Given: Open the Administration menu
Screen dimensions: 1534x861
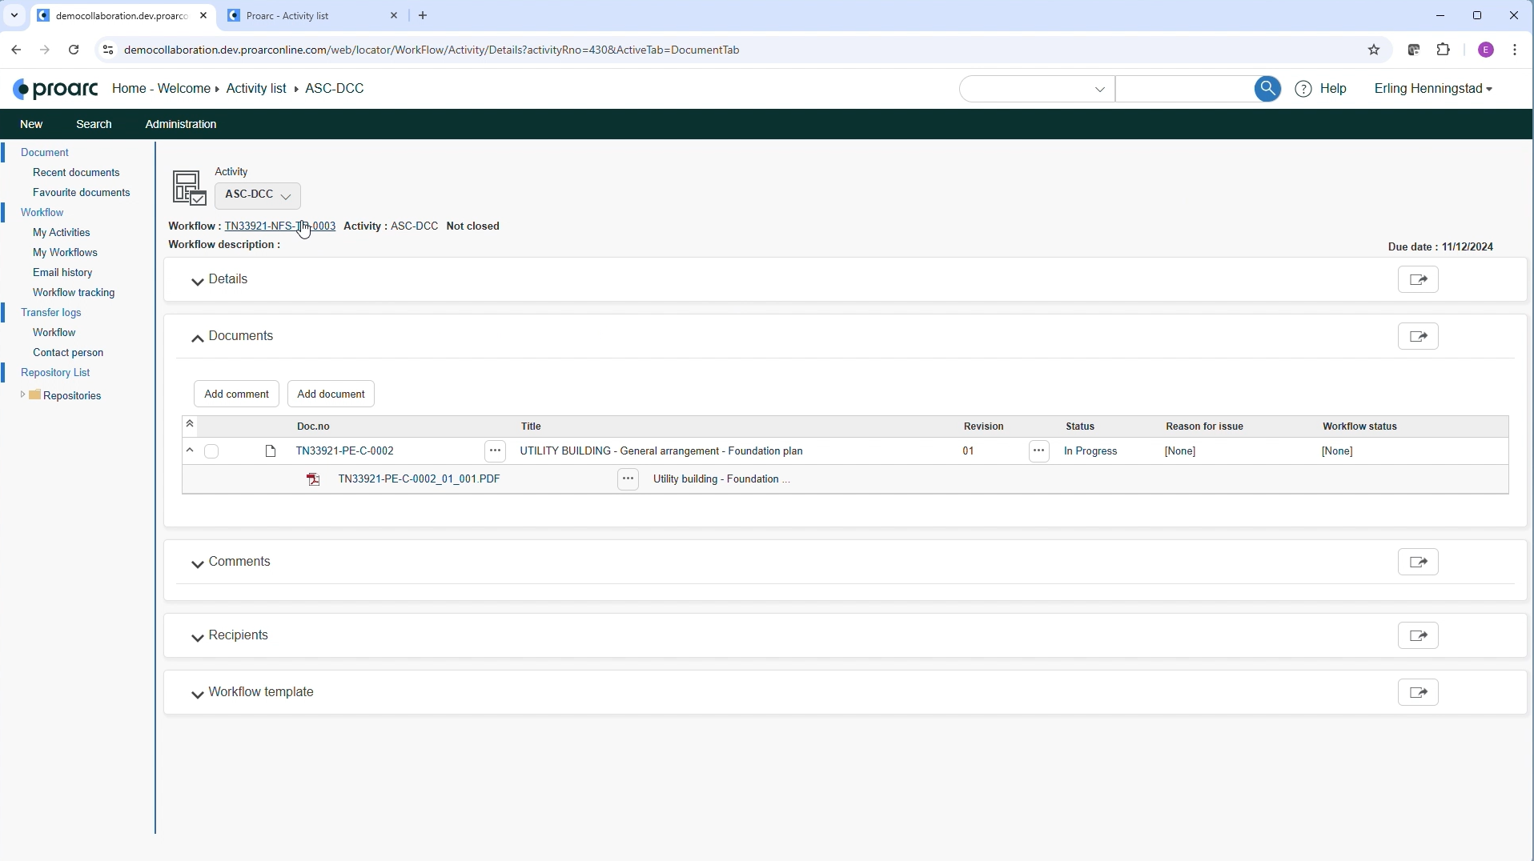Looking at the screenshot, I should point(180,124).
